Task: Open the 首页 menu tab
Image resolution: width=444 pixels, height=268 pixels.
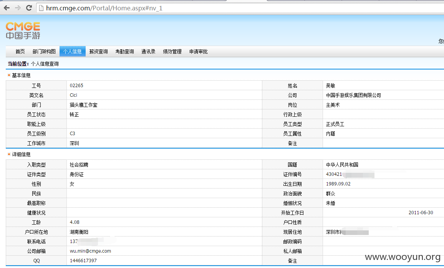Action: 20,51
